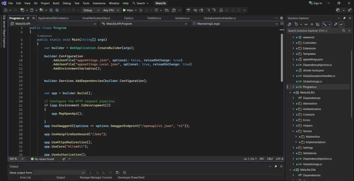Select GlobalExceptionHandler.cs in Solution Explorer

(x=319, y=76)
